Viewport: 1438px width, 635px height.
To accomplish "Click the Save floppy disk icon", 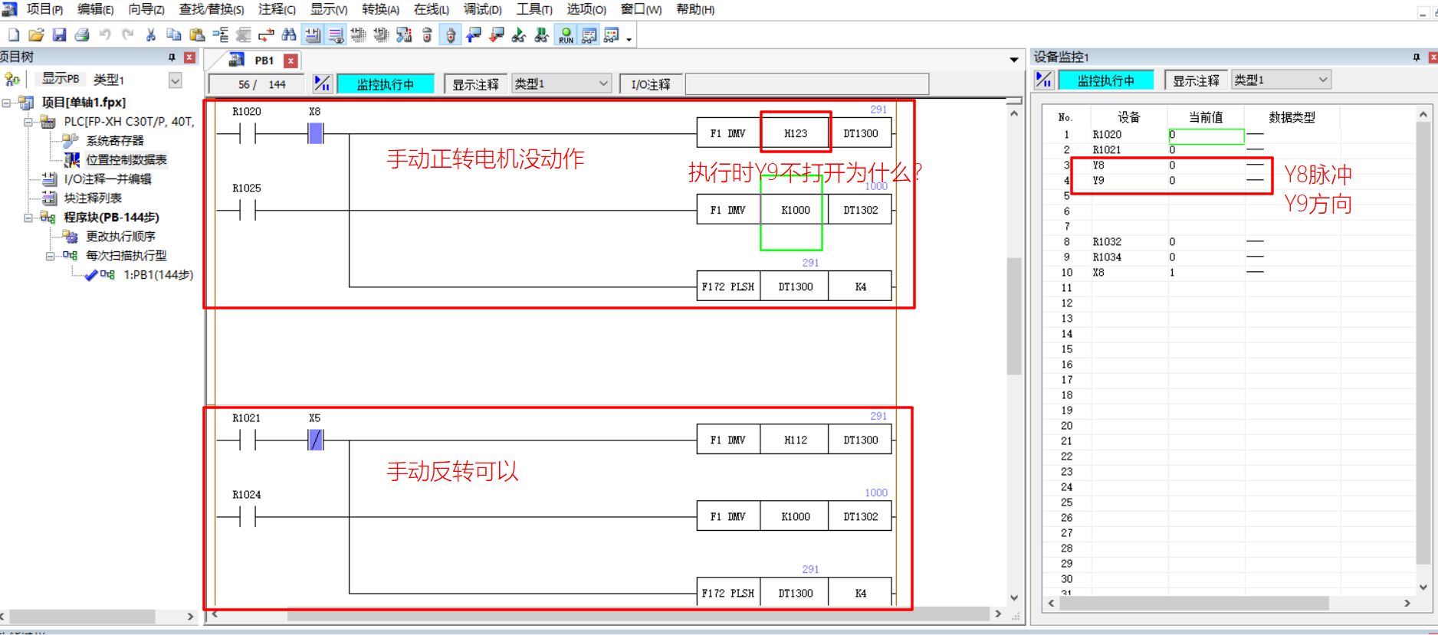I will click(x=59, y=35).
